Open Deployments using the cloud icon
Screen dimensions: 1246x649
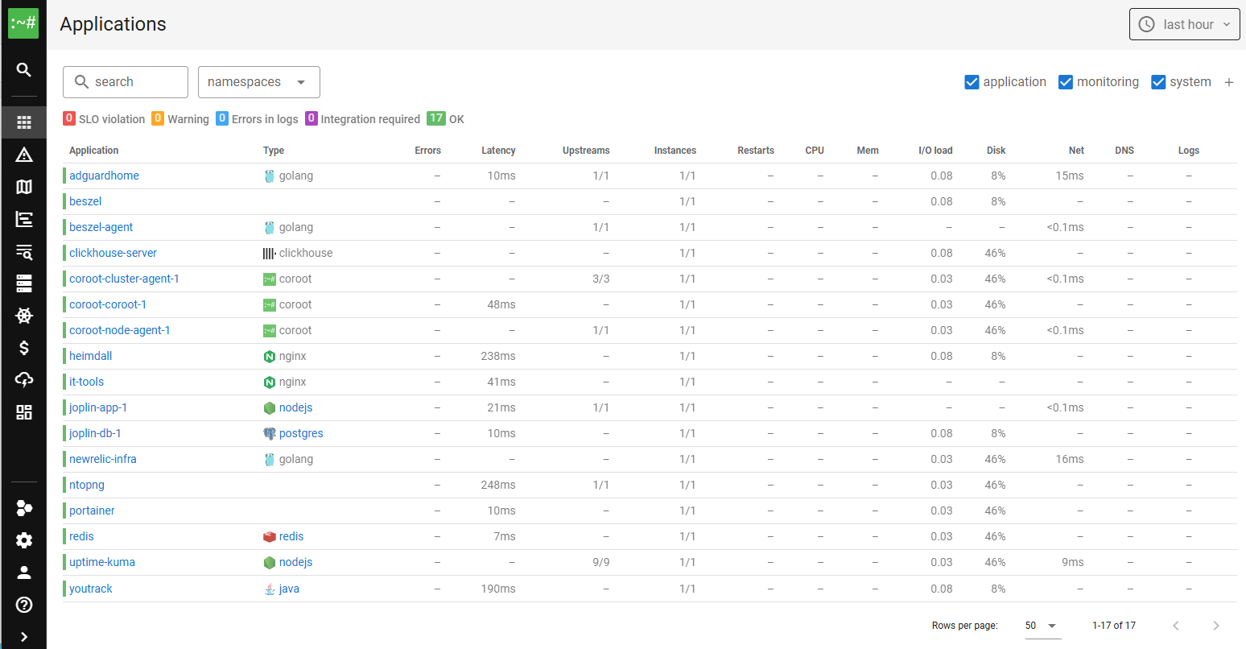(x=23, y=380)
